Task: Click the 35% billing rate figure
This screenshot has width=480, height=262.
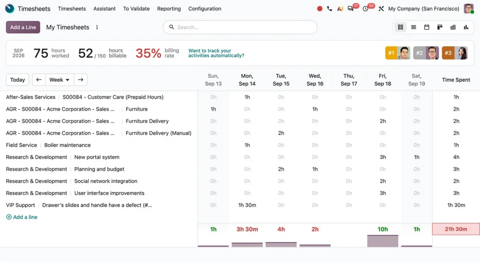Action: 148,53
